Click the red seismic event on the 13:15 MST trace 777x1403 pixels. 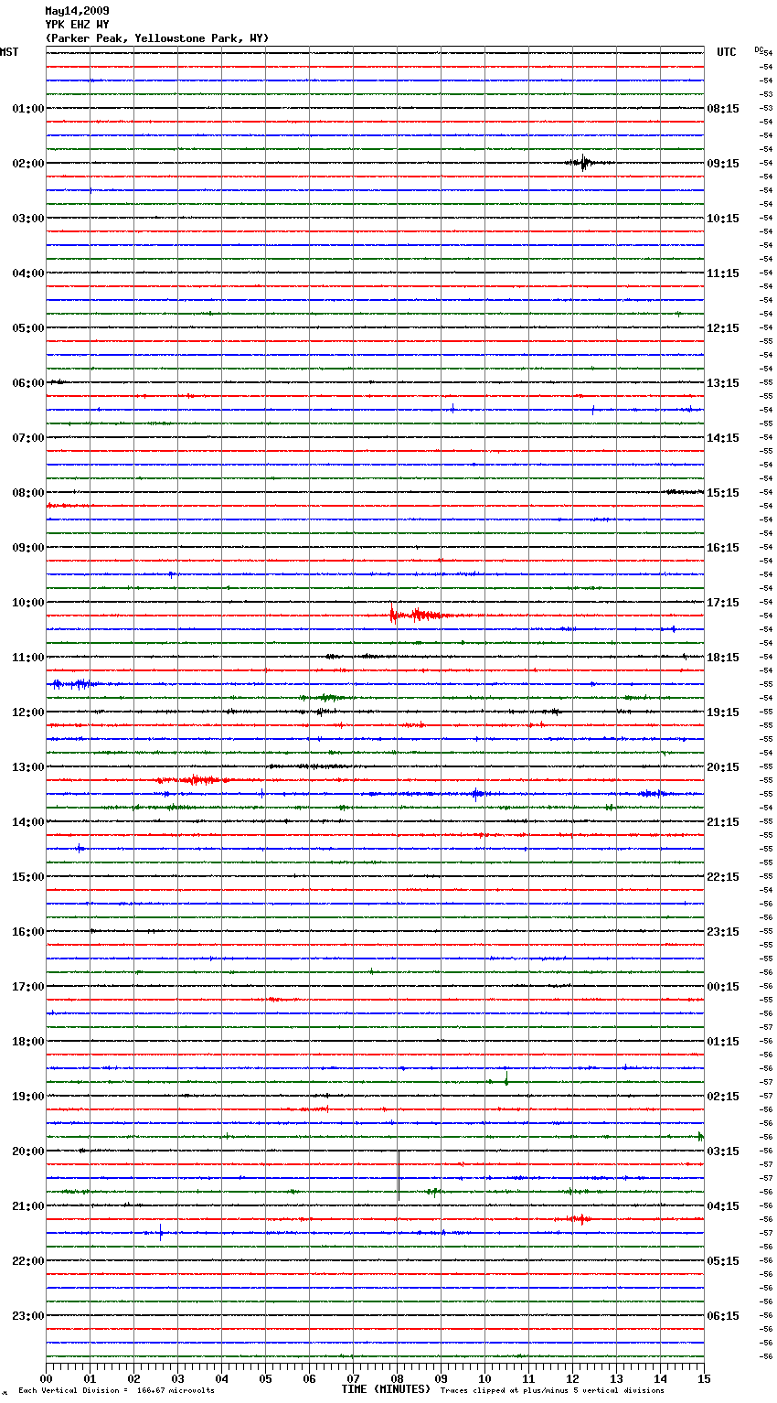tap(194, 780)
